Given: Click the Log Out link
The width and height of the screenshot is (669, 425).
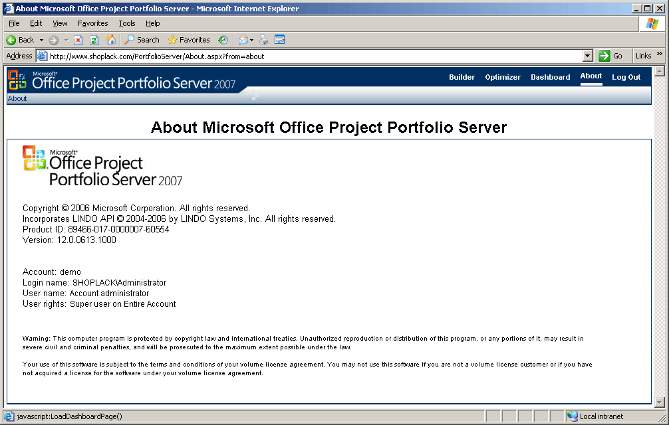Looking at the screenshot, I should pos(626,77).
